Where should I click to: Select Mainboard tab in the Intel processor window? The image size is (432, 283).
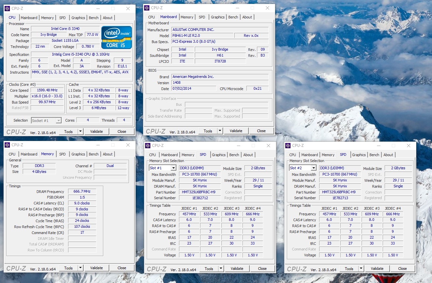pos(29,18)
